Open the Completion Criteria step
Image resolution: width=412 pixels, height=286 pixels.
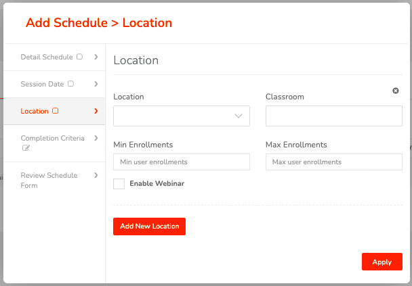tap(54, 143)
